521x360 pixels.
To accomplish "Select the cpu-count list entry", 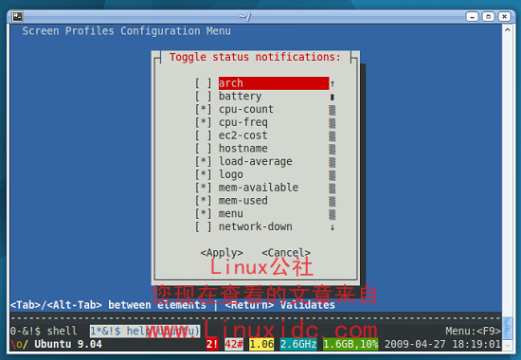I will tap(246, 109).
